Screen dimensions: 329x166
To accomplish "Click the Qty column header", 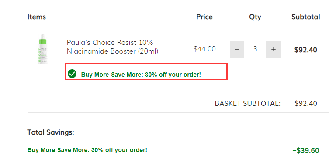I will click(x=255, y=17).
